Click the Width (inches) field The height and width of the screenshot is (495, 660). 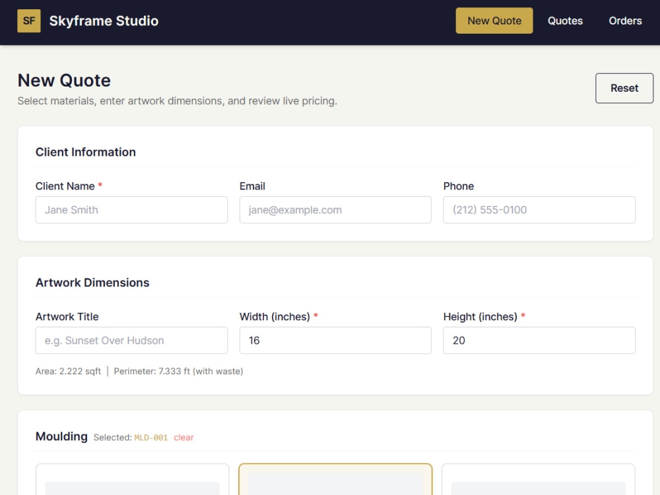335,340
